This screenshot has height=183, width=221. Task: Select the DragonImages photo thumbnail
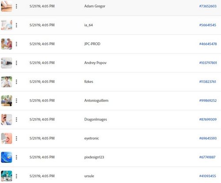pos(7,120)
